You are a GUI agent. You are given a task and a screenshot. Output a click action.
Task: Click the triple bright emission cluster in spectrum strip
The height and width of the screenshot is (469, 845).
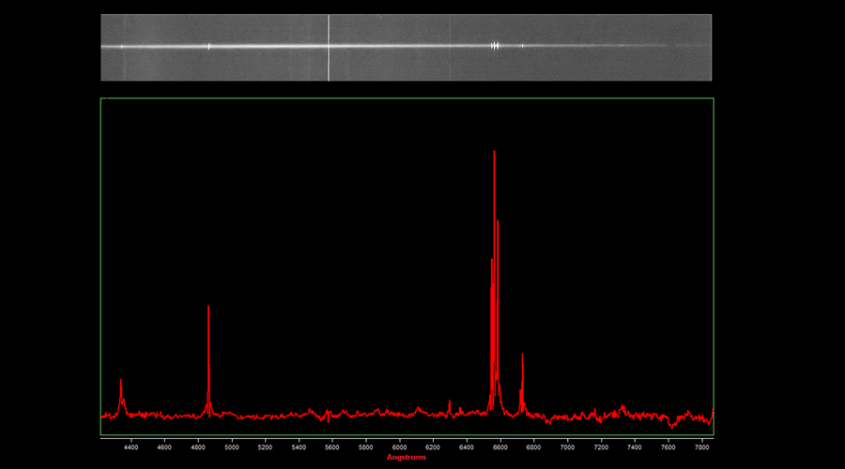(495, 45)
